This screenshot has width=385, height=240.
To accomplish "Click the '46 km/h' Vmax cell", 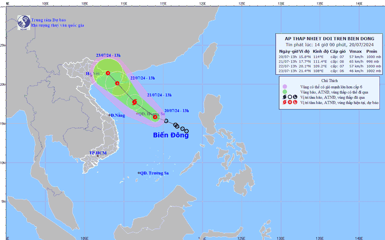I will [357, 71].
